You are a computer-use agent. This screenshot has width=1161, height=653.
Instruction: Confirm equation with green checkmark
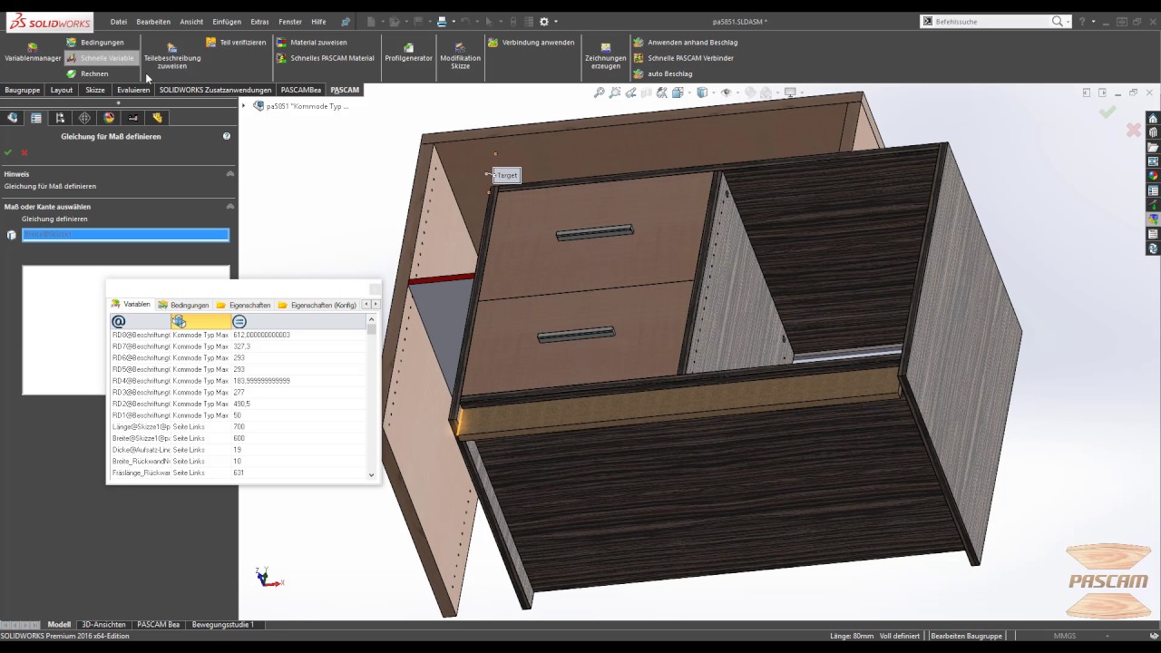[8, 152]
